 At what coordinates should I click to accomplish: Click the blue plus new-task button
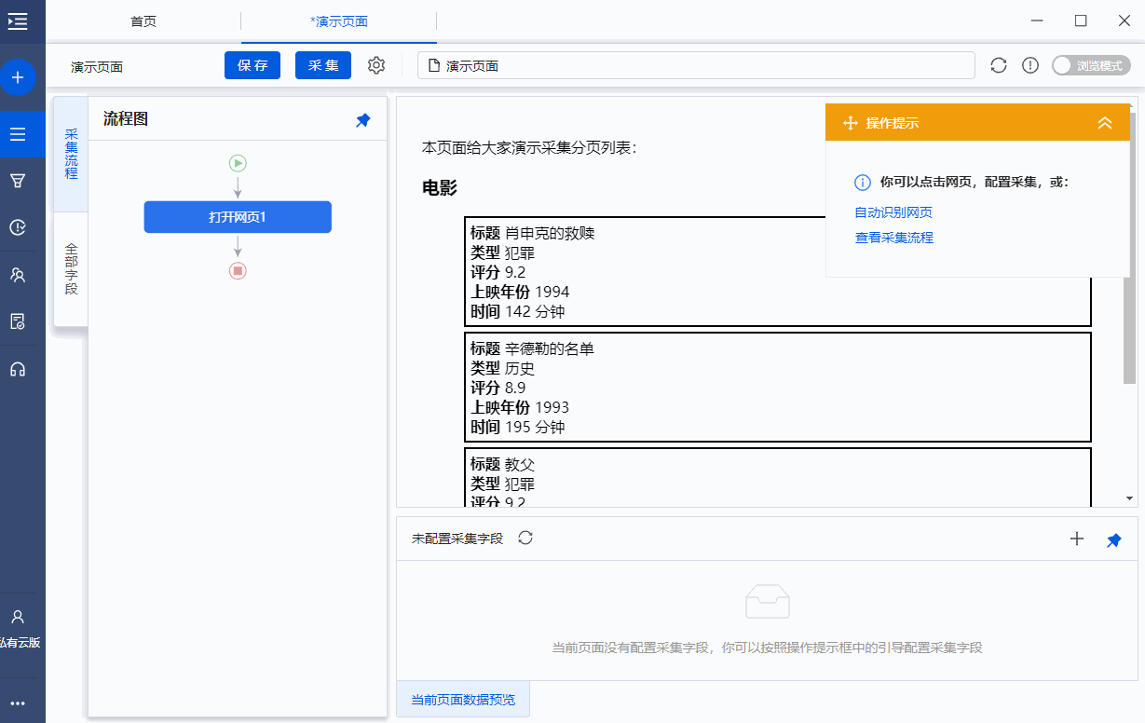pyautogui.click(x=18, y=77)
